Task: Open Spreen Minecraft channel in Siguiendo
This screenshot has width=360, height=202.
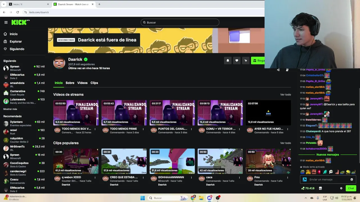Action: [24, 68]
